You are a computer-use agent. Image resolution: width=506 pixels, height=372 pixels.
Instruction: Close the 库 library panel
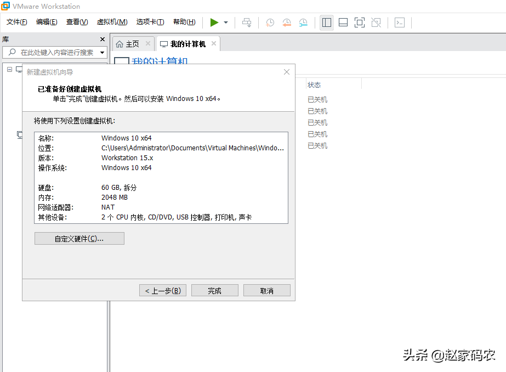[103, 39]
